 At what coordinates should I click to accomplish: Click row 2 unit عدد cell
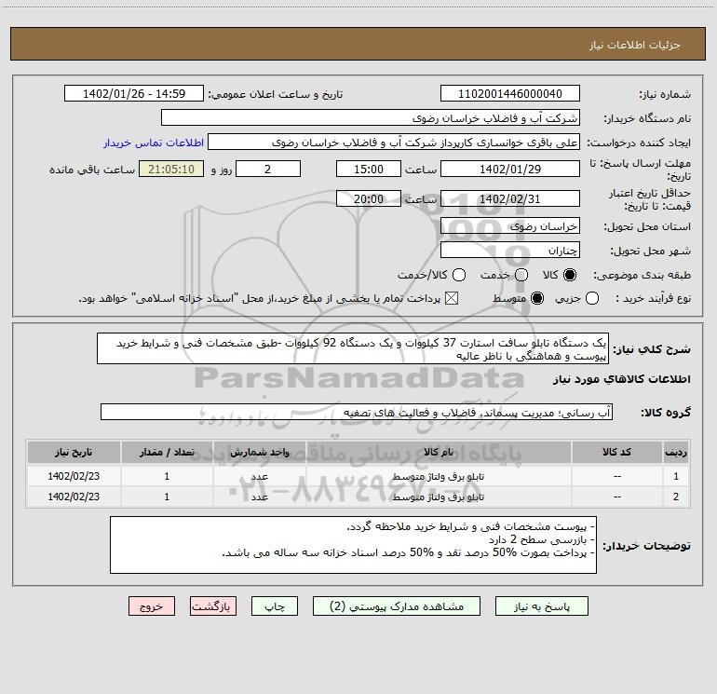(x=259, y=497)
